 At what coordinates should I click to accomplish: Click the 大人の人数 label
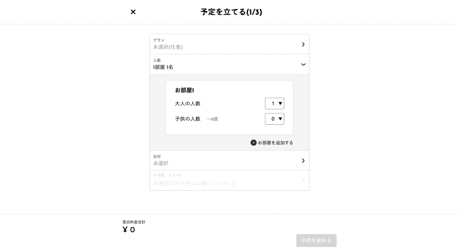187,104
